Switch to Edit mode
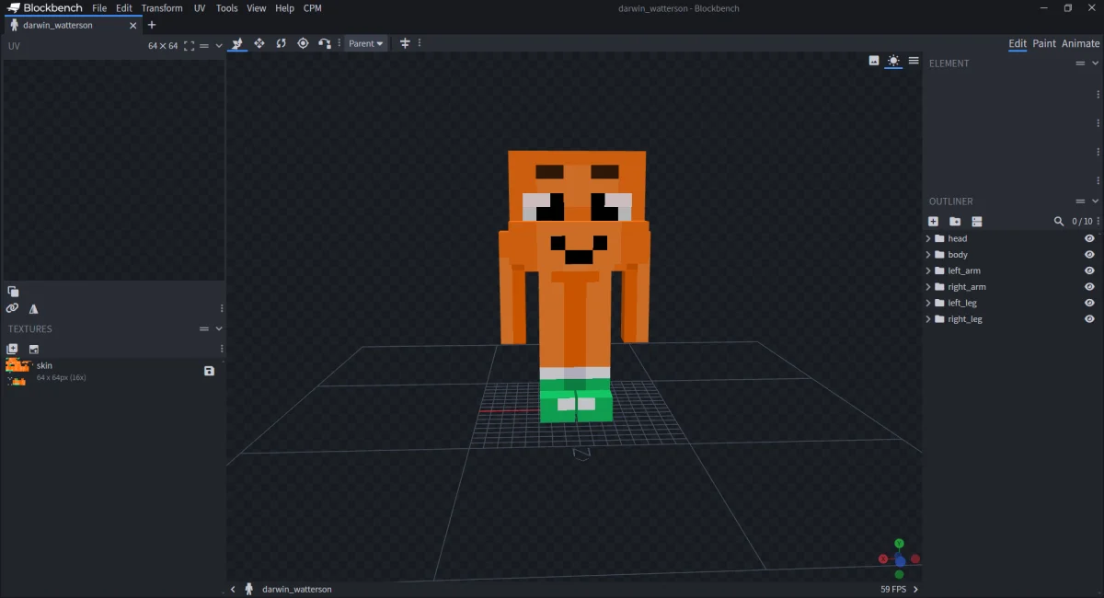This screenshot has height=598, width=1104. pyautogui.click(x=1018, y=43)
